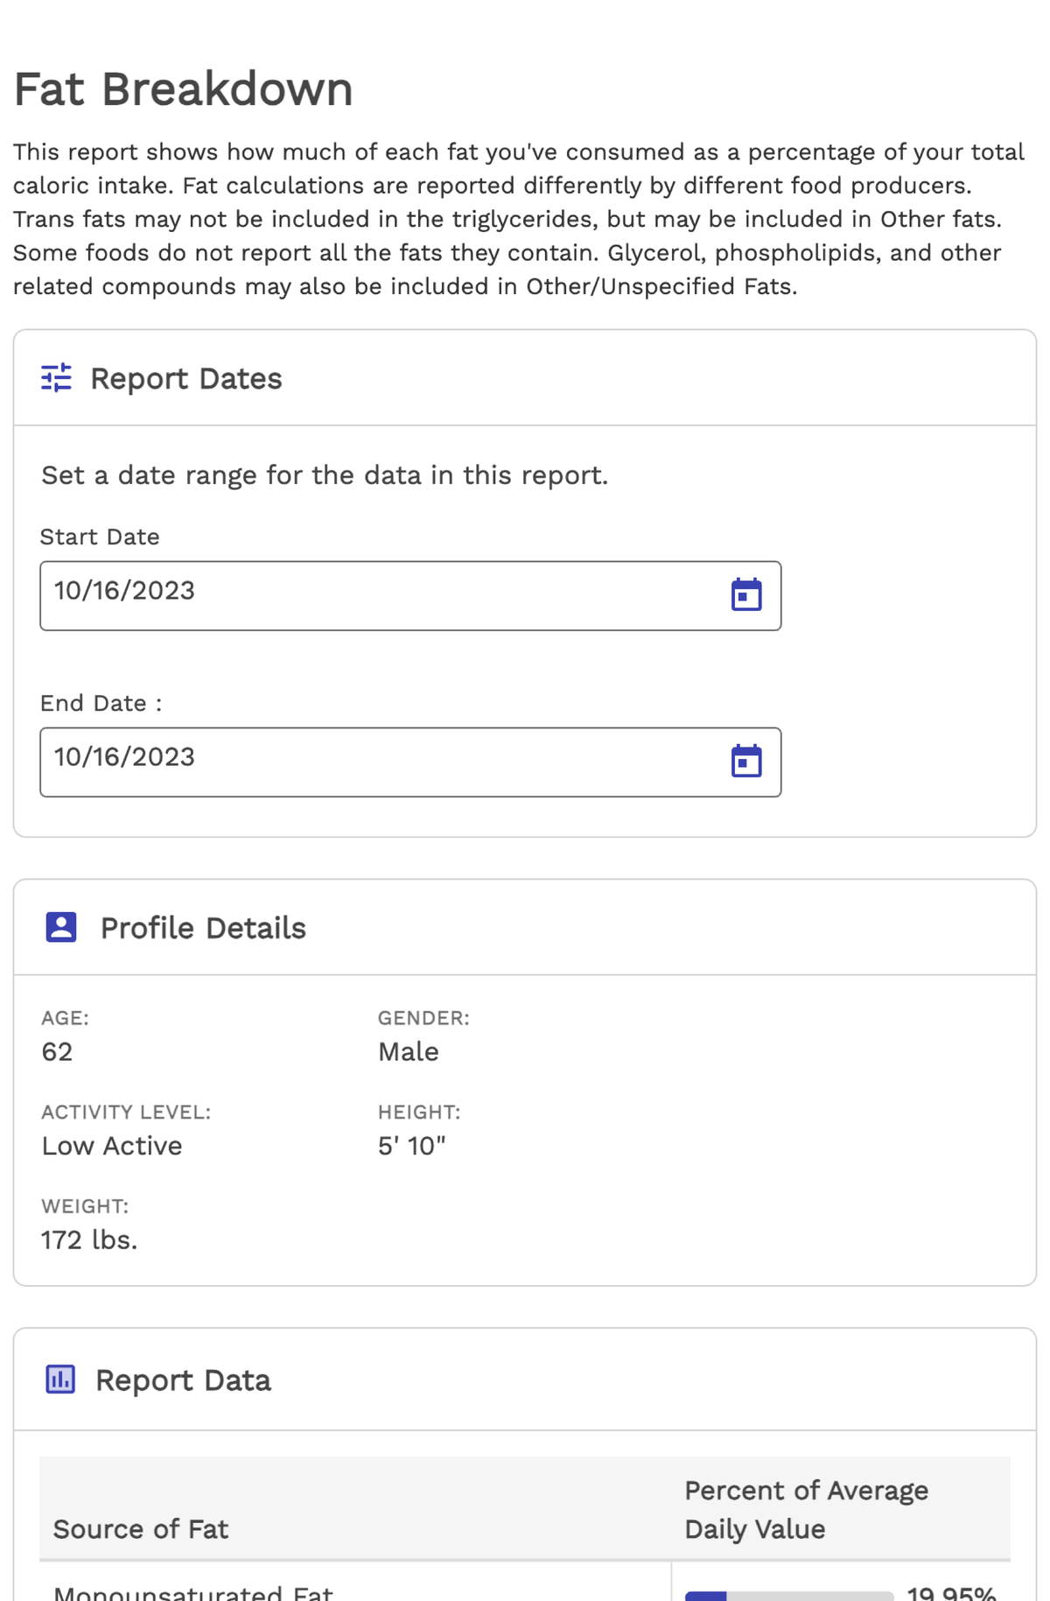Click the 19.95% percentage value
The width and height of the screenshot is (1050, 1601).
951,1593
